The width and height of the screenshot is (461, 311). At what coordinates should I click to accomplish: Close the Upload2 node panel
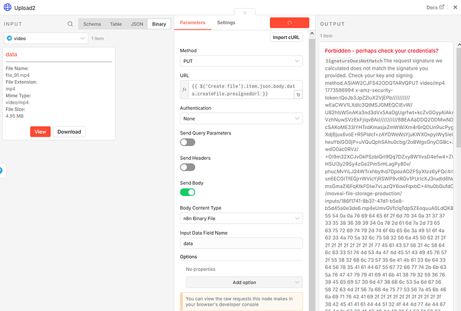(x=455, y=7)
